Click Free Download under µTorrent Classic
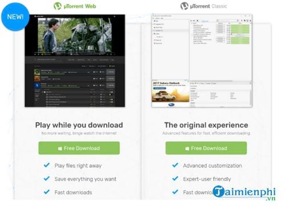 tap(206, 148)
